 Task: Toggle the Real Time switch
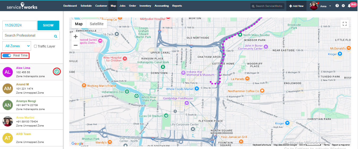coord(7,55)
